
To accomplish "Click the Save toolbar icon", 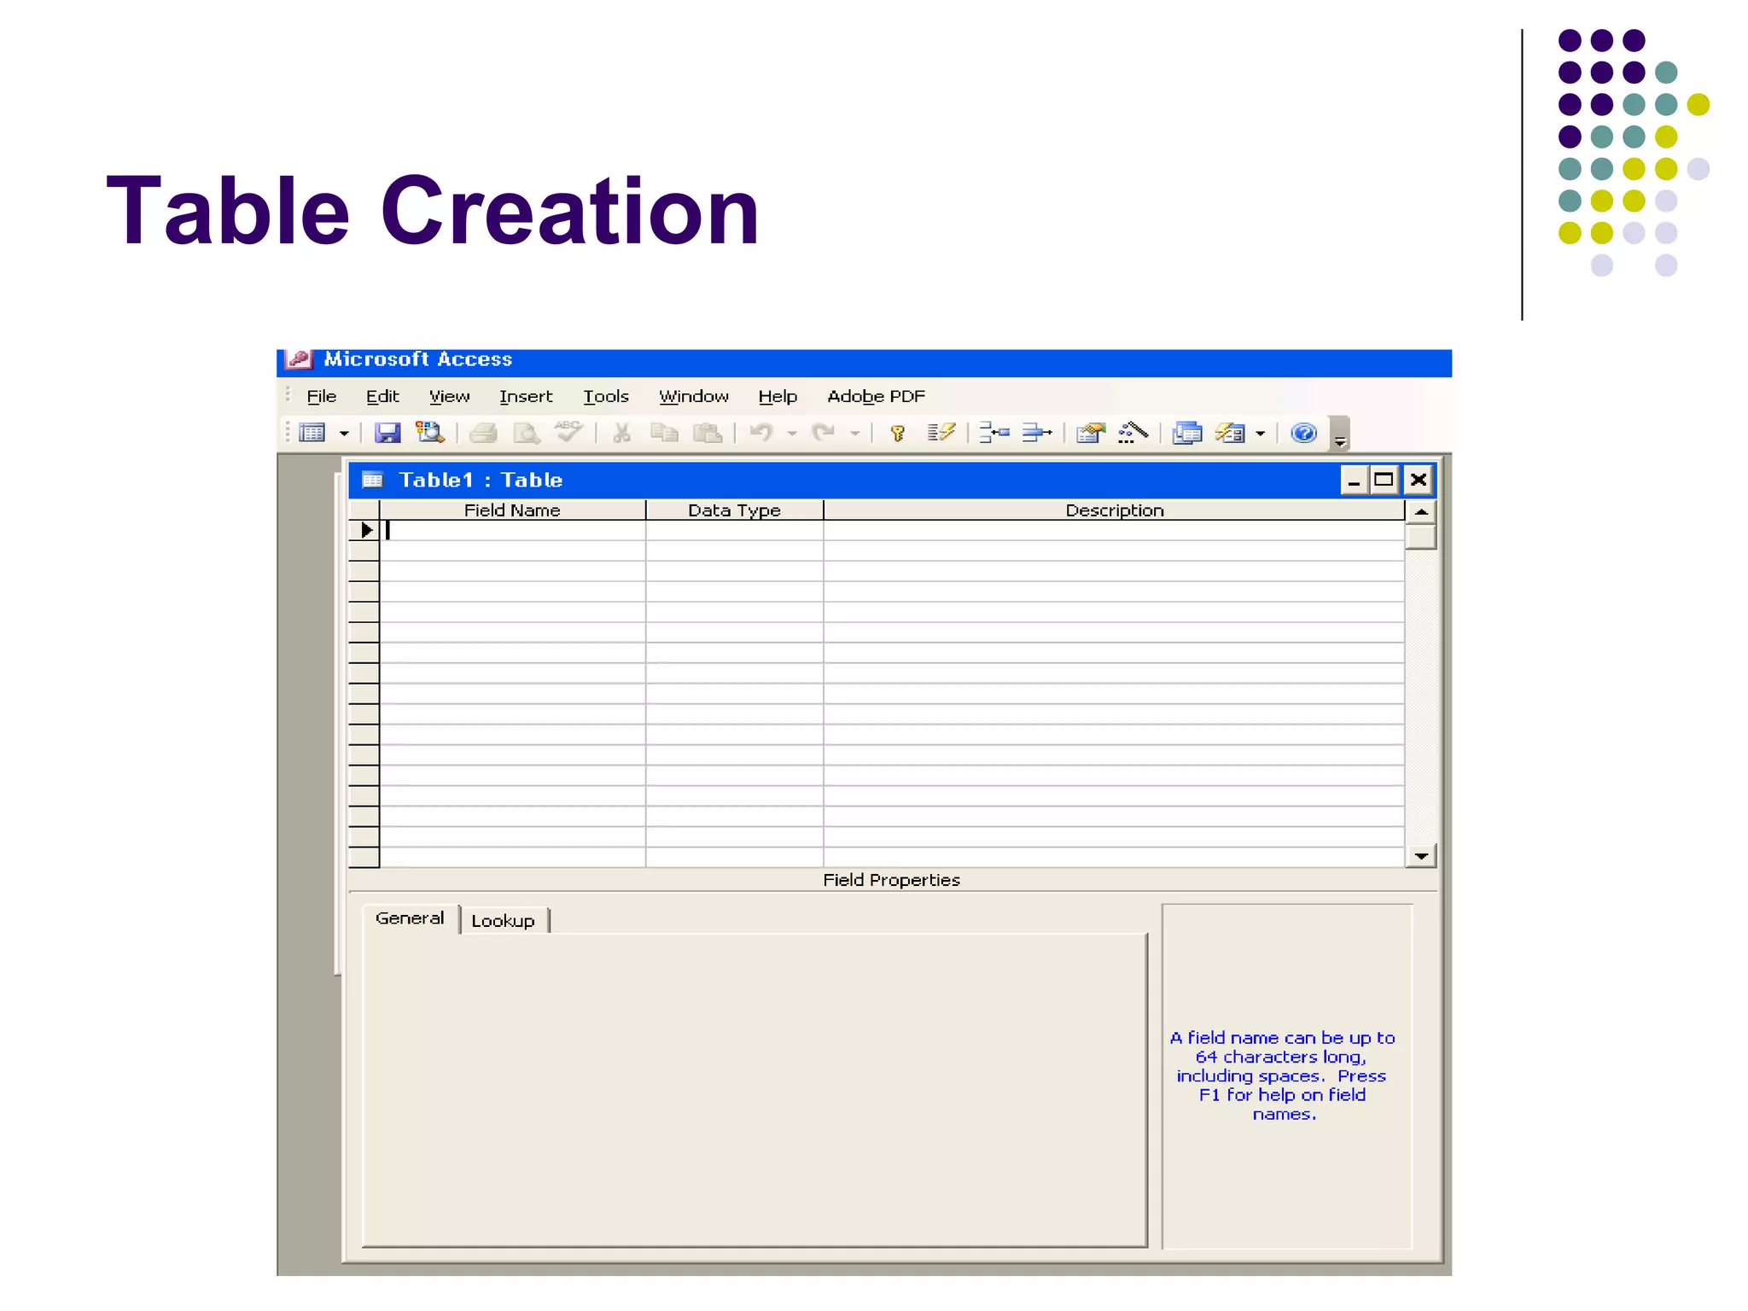I will [x=387, y=434].
